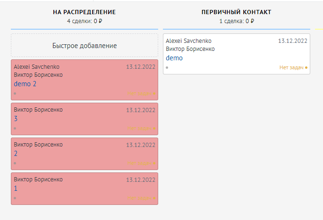Click Быстрое добавление quick add area

pos(85,46)
